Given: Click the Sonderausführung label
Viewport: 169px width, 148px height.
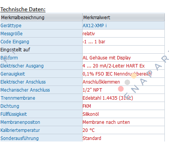Looking at the screenshot, I should point(19,138).
